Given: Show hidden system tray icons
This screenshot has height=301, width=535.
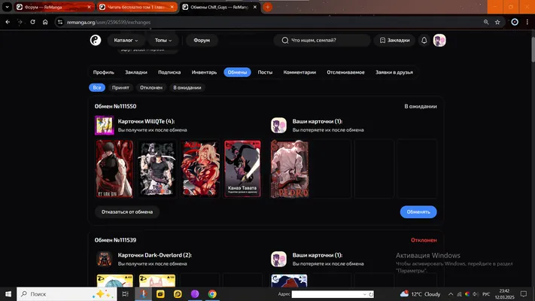Looking at the screenshot, I should pos(451,293).
